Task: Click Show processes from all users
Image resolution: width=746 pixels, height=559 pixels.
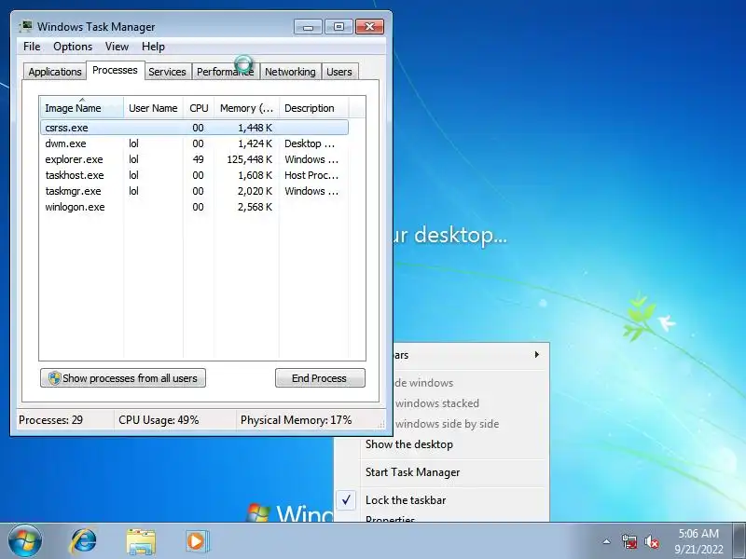Action: coord(123,378)
